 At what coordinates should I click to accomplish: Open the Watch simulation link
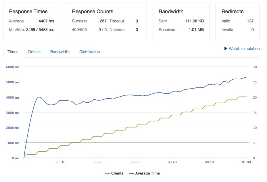coord(244,49)
